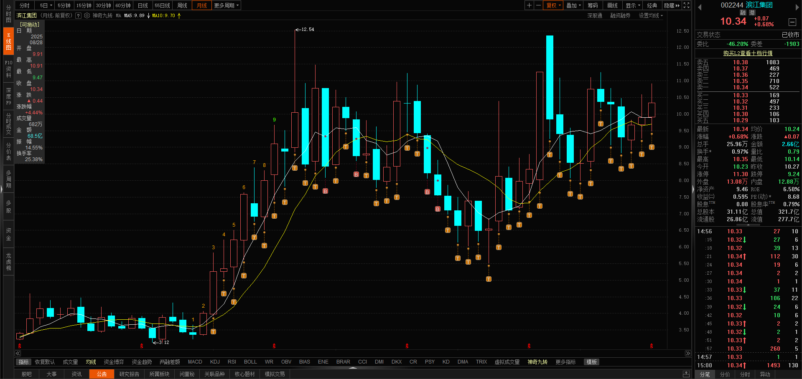This screenshot has height=379, width=802.
Task: Click the 12.54 high price marker label
Action: point(308,29)
